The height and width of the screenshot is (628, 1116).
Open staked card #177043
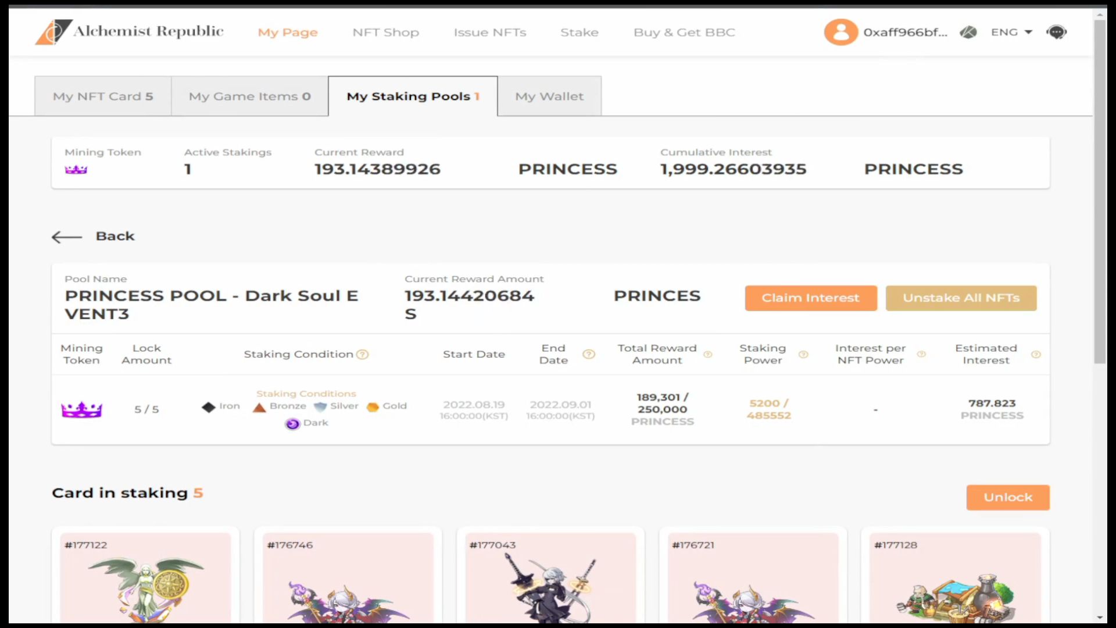coord(550,576)
